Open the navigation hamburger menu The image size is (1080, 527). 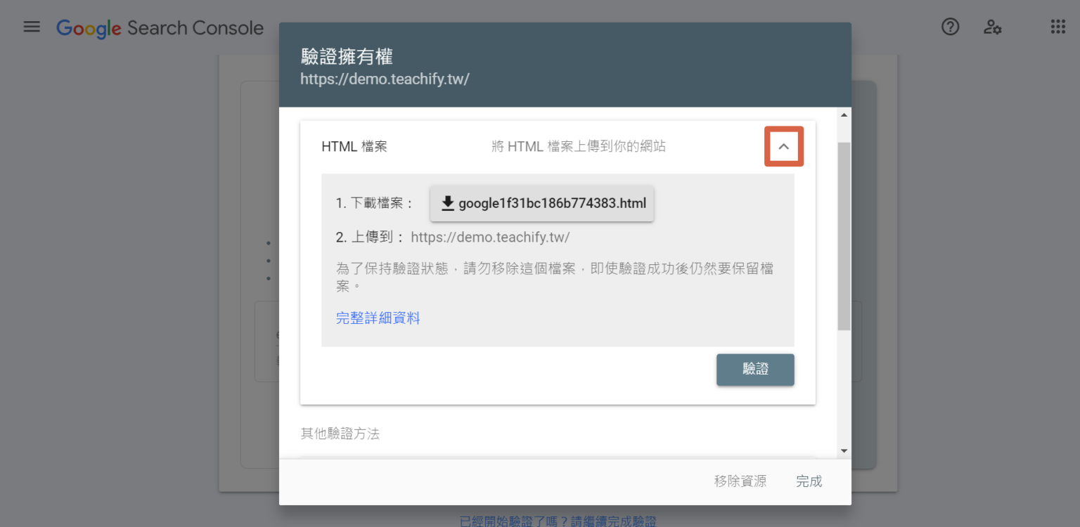click(x=32, y=27)
